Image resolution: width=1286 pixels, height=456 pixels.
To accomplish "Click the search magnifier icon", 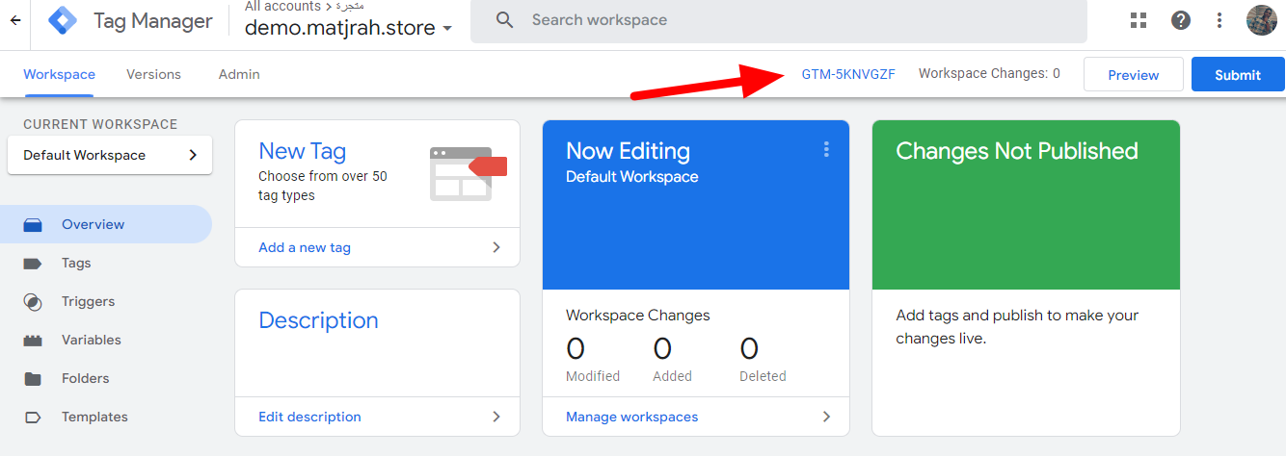I will [x=505, y=20].
